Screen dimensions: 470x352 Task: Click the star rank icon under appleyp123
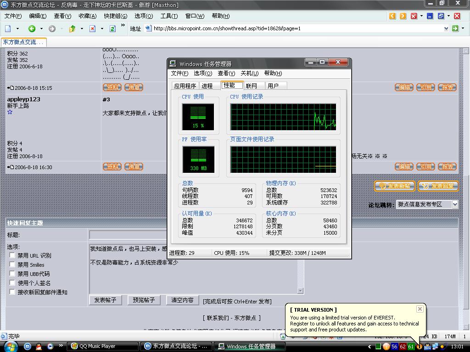(10, 112)
